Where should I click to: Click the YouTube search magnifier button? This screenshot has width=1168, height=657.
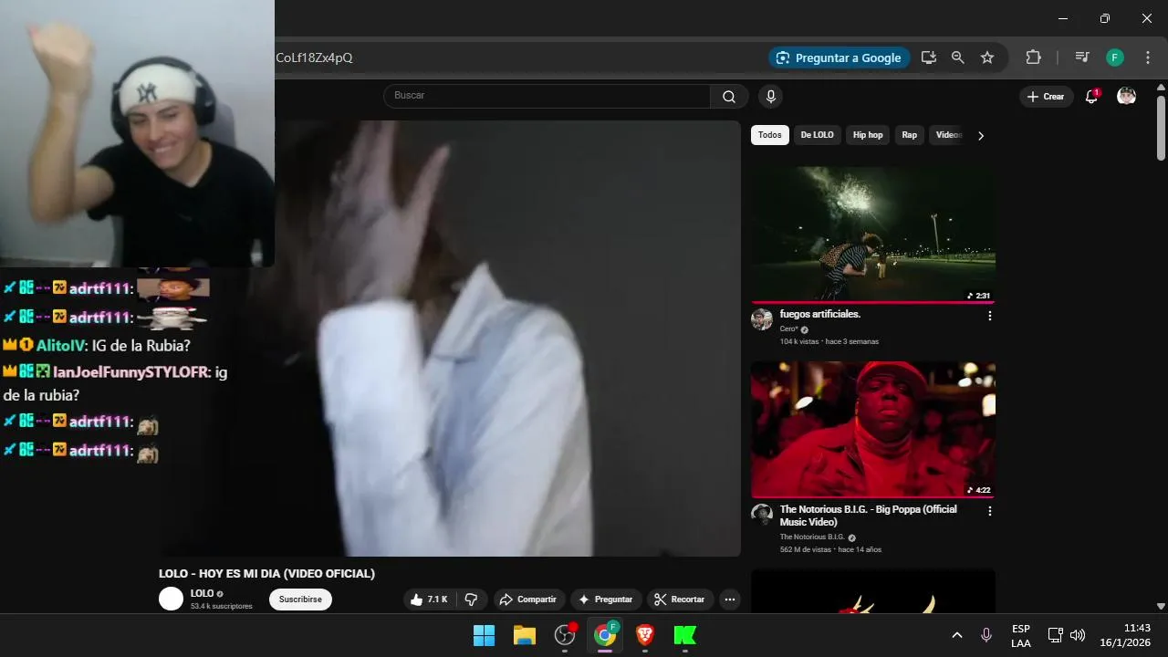point(729,97)
